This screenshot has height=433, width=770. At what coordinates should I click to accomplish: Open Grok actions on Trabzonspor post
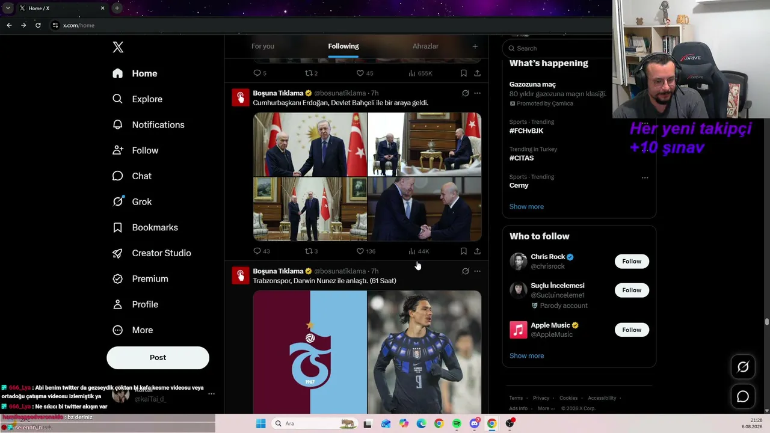point(465,271)
